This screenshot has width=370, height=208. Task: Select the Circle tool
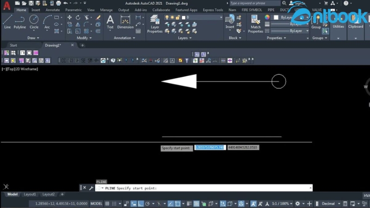(x=34, y=22)
